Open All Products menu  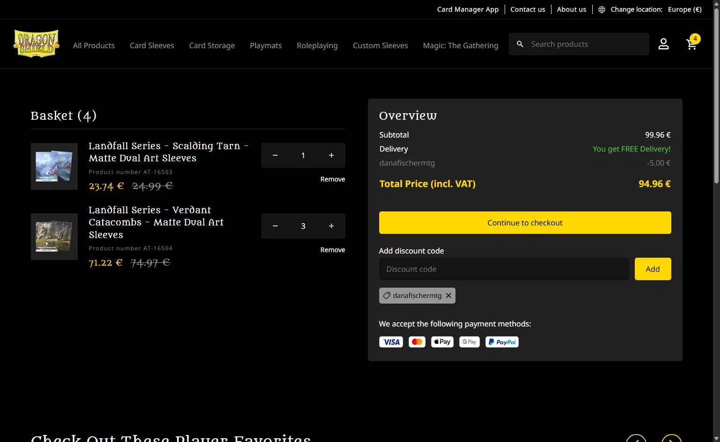tap(94, 45)
